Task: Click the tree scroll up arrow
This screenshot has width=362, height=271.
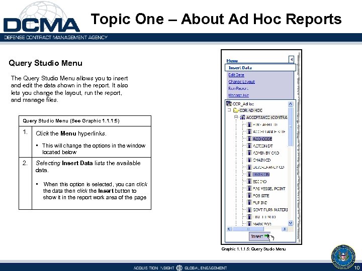Action: [291, 104]
